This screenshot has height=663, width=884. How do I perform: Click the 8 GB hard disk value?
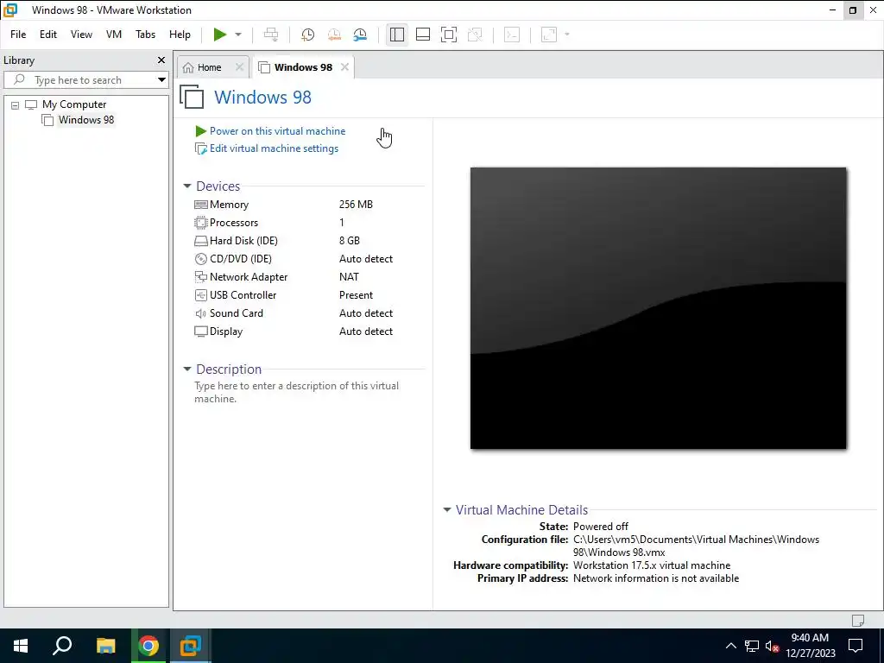pos(350,241)
